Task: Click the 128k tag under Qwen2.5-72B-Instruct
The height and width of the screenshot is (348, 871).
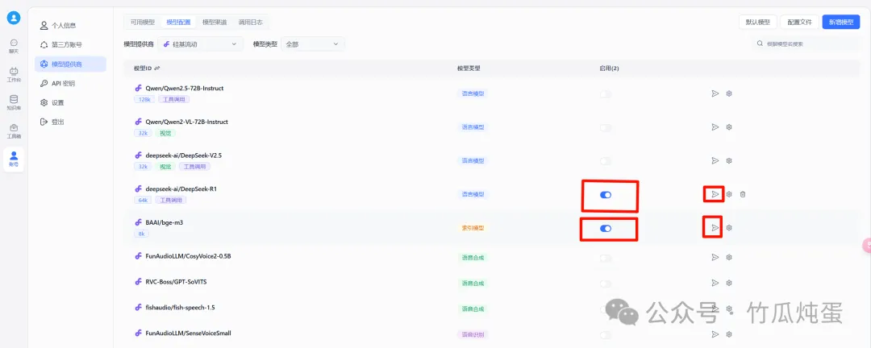Action: point(144,99)
